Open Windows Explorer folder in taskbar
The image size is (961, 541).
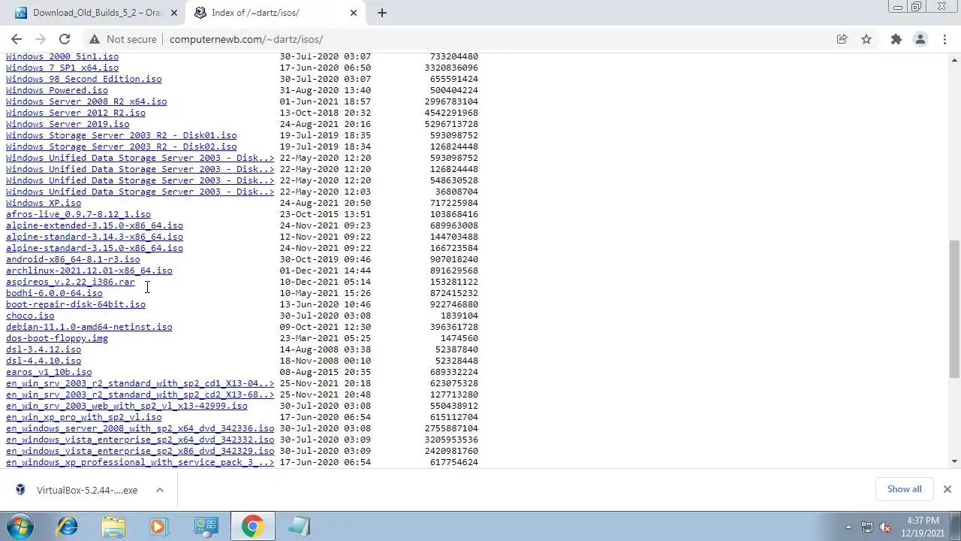point(113,526)
